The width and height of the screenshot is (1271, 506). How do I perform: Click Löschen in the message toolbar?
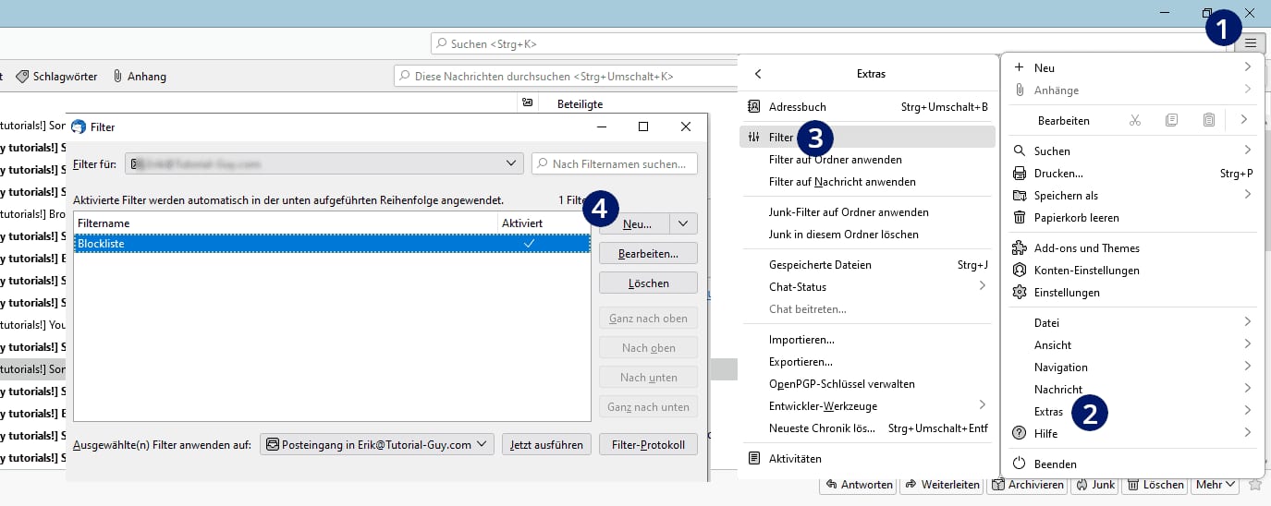(x=1155, y=484)
